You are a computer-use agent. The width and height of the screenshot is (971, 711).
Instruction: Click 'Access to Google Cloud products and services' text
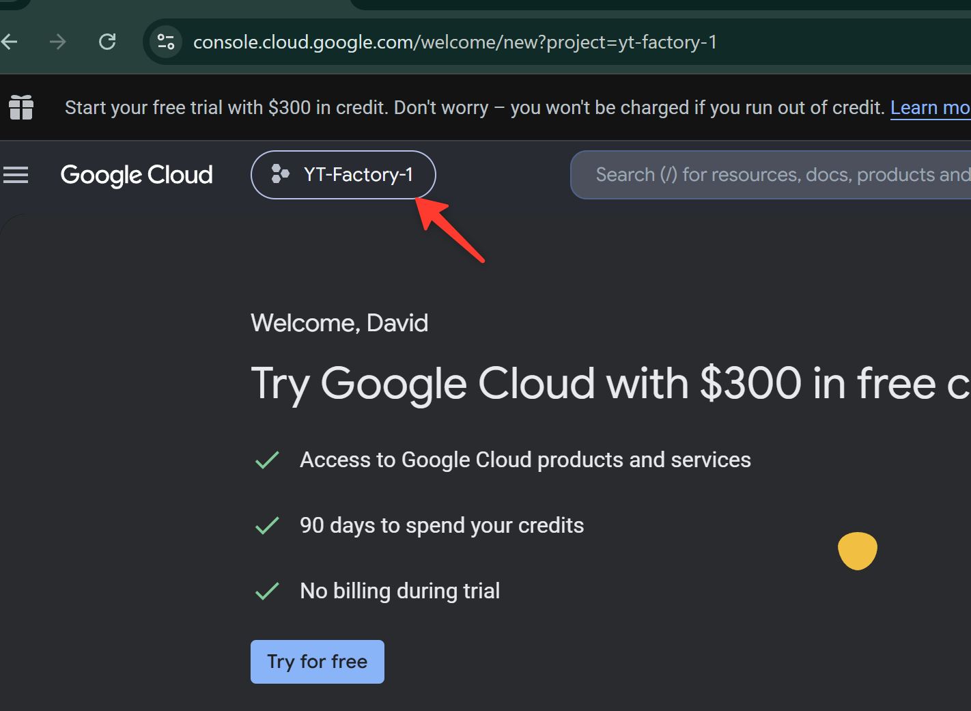point(525,460)
